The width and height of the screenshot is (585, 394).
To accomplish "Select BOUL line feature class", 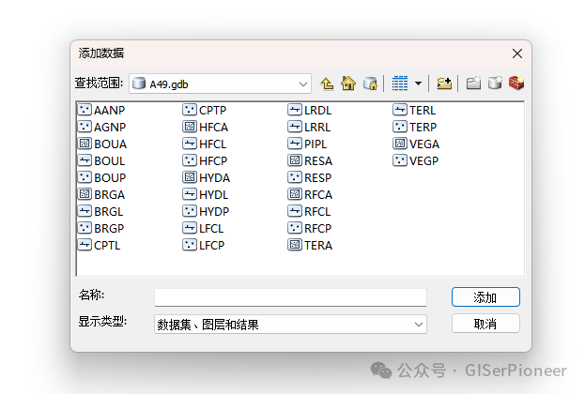I will 101,161.
